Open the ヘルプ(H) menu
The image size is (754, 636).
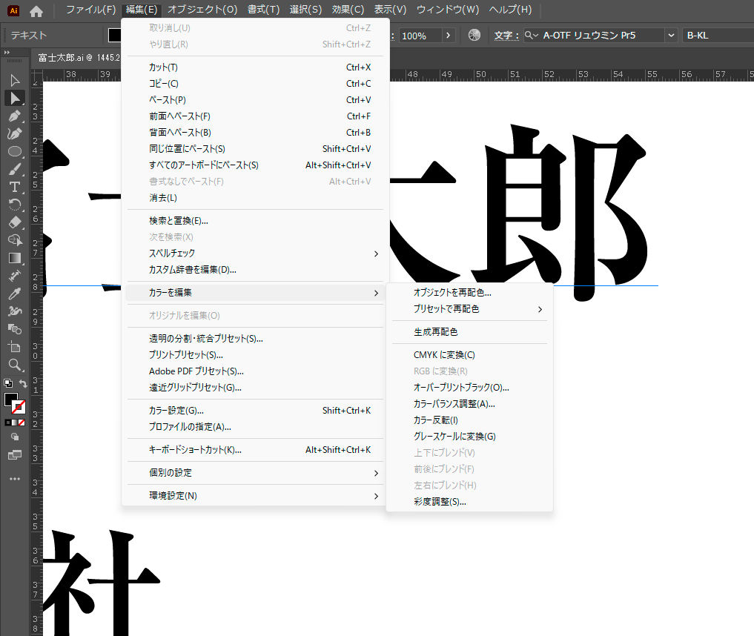click(x=510, y=10)
